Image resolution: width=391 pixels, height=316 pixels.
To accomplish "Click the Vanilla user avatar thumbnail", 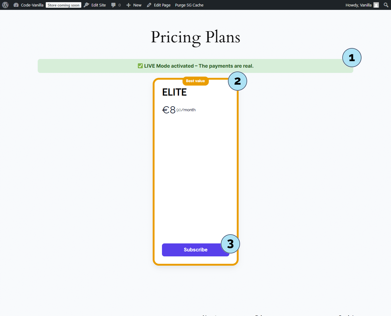I will point(376,5).
